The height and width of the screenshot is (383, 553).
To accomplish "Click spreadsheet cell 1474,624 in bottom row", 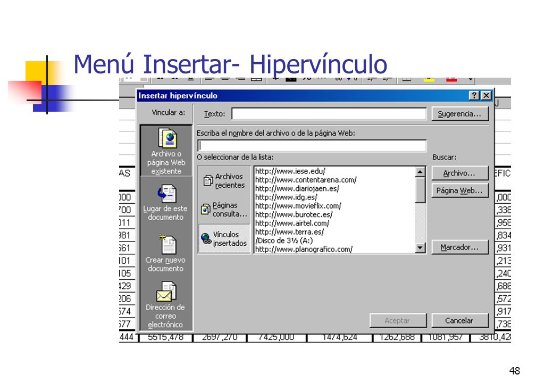I will coord(339,337).
